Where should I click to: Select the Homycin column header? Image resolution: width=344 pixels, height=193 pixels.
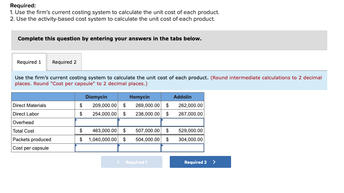pos(139,97)
